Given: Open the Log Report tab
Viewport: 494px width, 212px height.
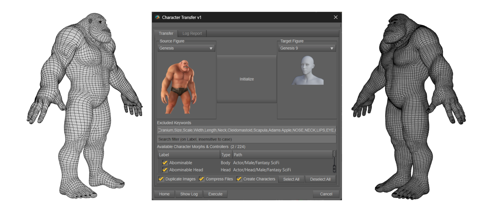Looking at the screenshot, I should click(192, 34).
